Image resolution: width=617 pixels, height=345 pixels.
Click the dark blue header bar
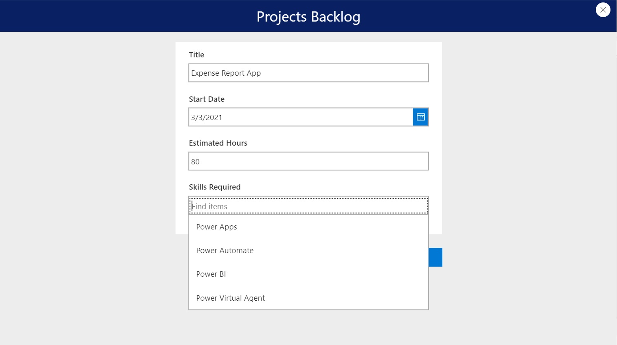tap(122, 16)
